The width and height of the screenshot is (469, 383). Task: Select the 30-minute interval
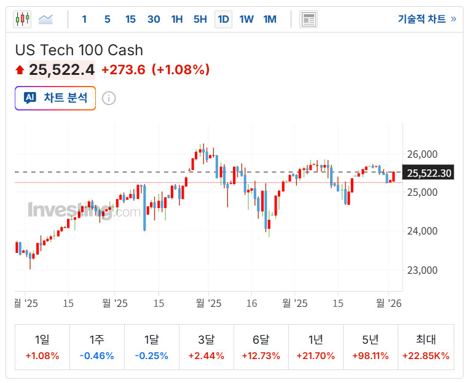click(154, 19)
